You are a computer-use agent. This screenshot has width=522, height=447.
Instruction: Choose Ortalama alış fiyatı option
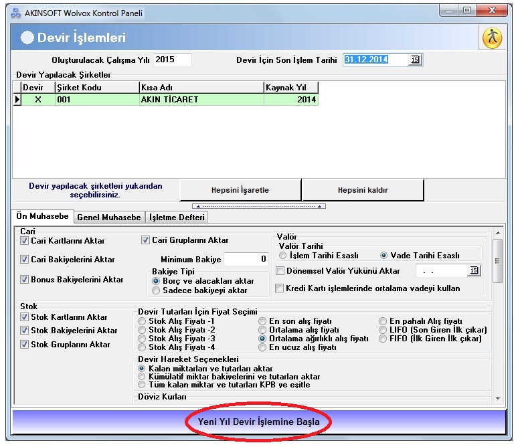coord(262,330)
